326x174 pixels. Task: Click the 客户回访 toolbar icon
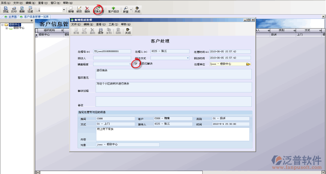click(x=113, y=9)
